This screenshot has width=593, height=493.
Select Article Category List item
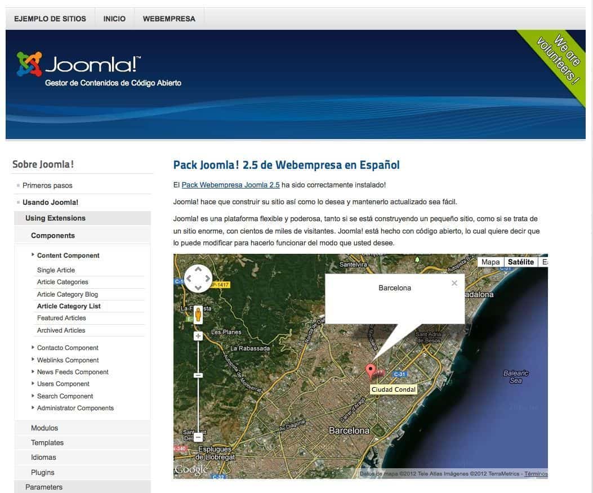click(69, 306)
